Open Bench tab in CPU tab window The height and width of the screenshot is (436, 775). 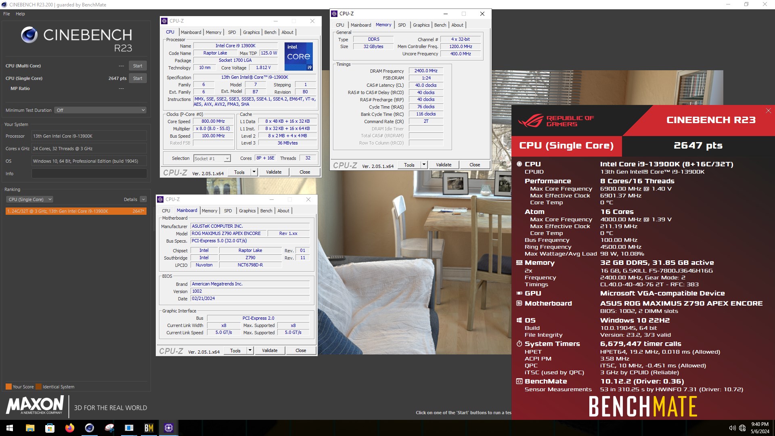[x=270, y=32]
